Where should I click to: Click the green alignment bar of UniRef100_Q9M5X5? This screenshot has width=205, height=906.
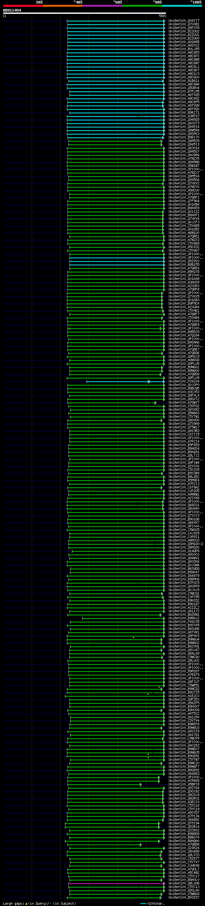(x=115, y=141)
